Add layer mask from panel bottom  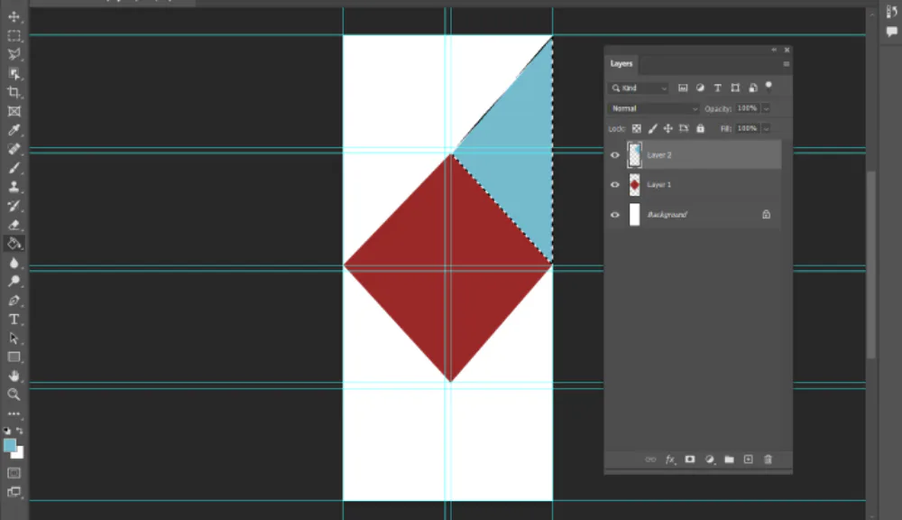[x=690, y=460]
